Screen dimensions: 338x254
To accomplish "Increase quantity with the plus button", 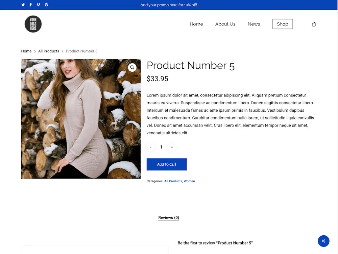I will 172,147.
